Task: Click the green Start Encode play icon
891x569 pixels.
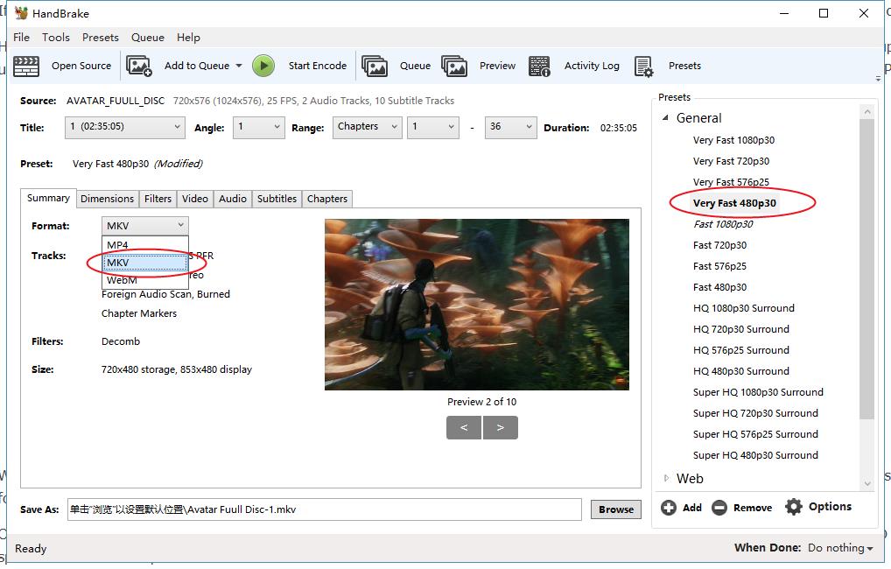Action: (x=263, y=66)
